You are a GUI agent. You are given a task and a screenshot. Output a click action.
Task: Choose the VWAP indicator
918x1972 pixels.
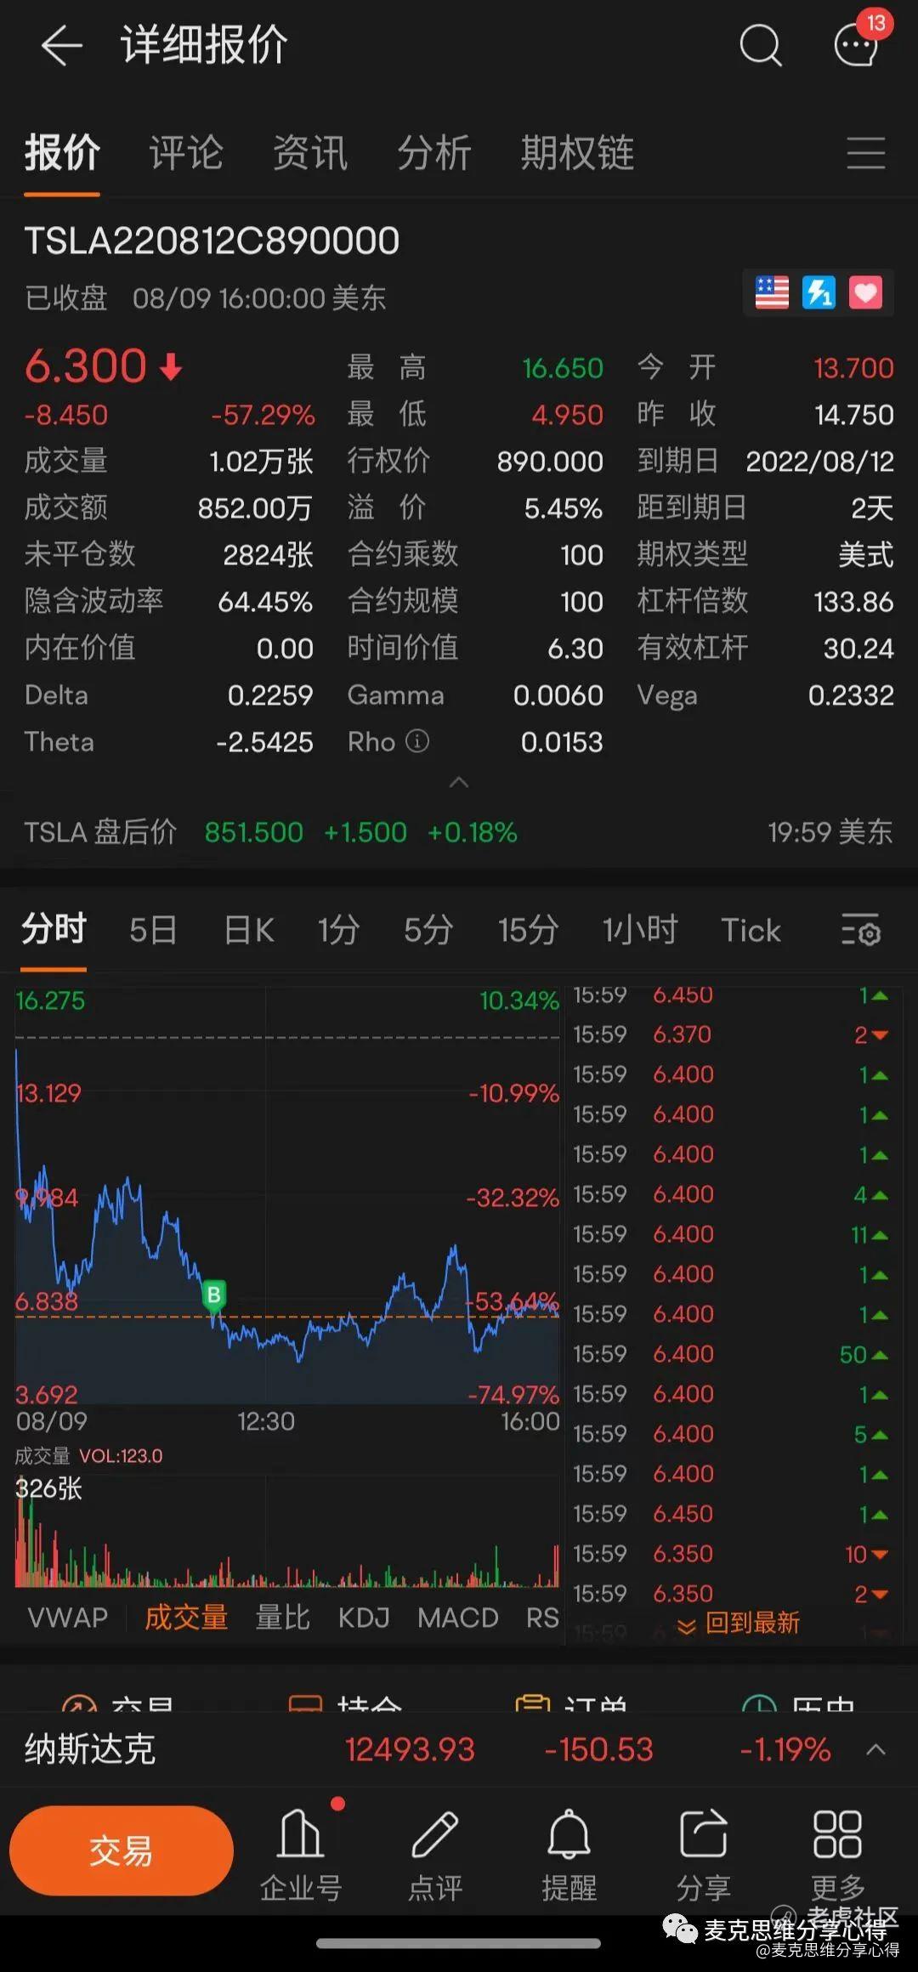(x=68, y=1617)
